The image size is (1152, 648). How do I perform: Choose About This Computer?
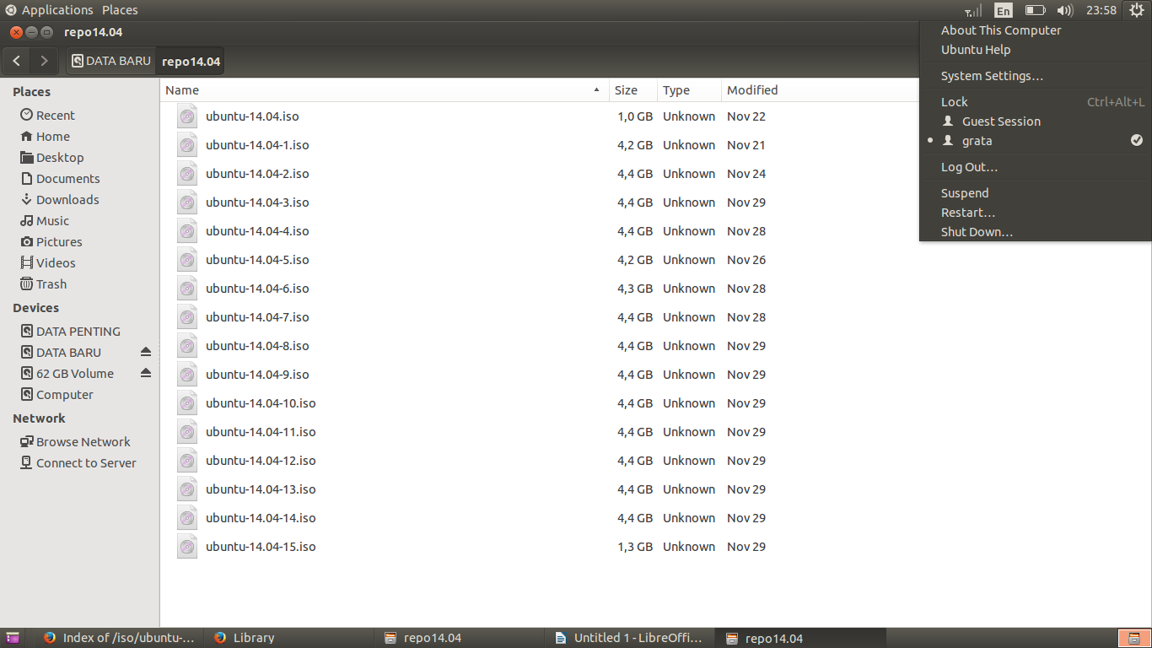1036,30
